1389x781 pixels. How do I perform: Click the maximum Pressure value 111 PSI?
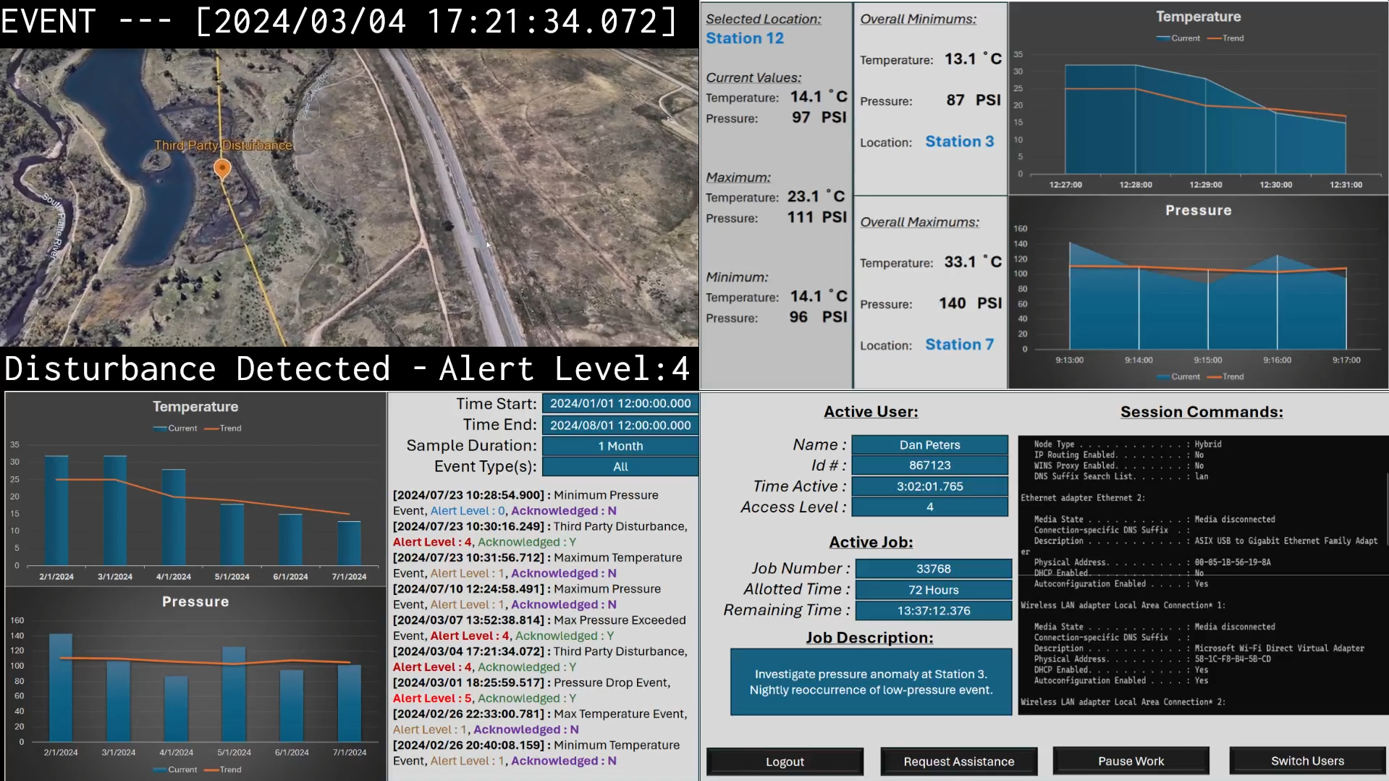point(816,217)
